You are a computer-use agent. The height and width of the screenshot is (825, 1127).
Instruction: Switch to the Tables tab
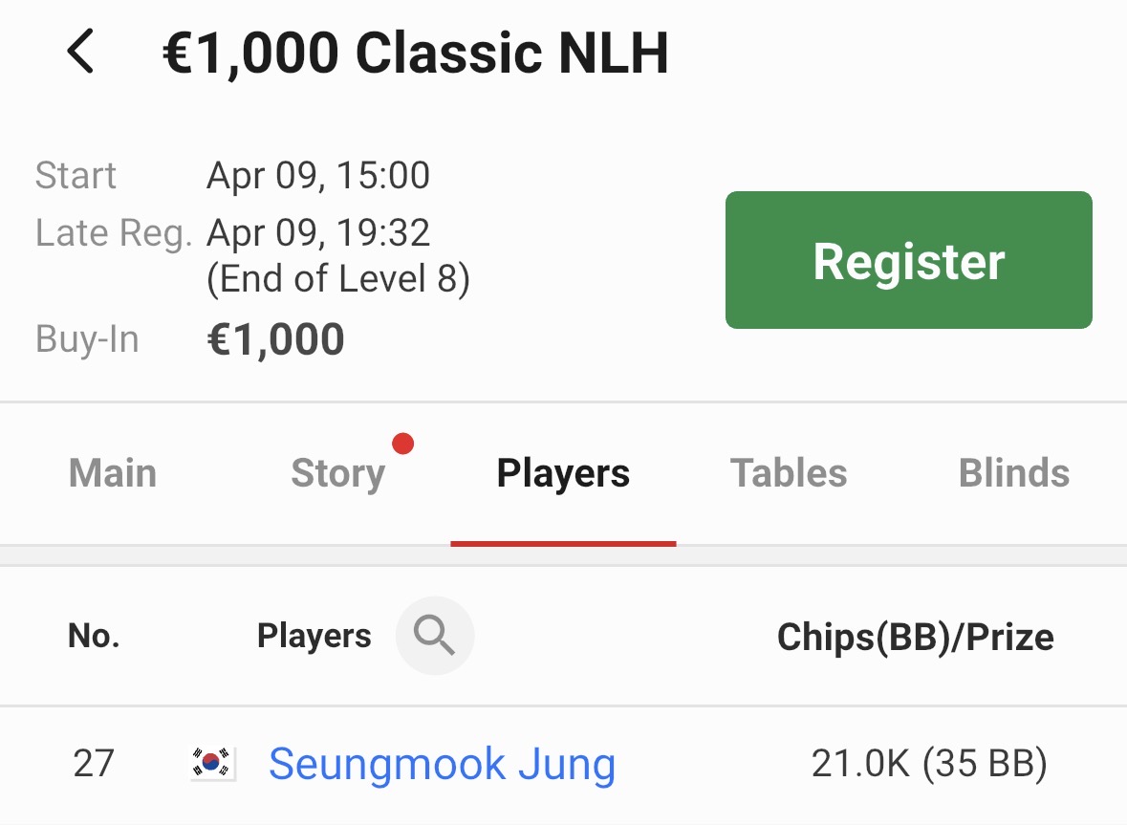point(789,473)
